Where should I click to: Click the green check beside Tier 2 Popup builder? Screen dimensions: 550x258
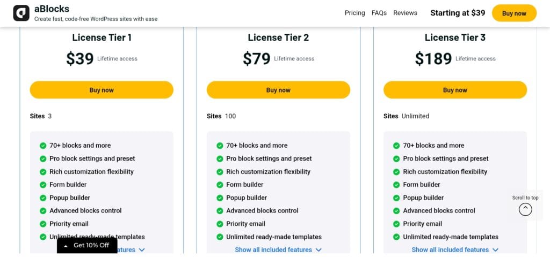click(x=220, y=198)
